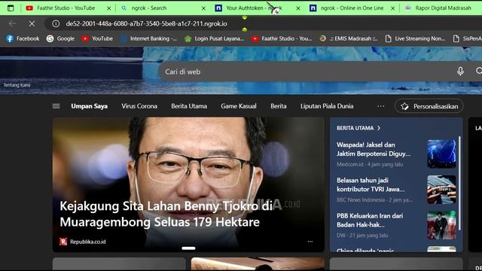
Task: Click the ngrok.io URL in address bar
Action: click(146, 23)
